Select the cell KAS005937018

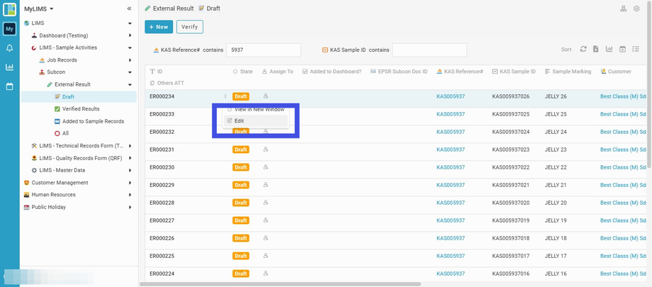tap(511, 238)
